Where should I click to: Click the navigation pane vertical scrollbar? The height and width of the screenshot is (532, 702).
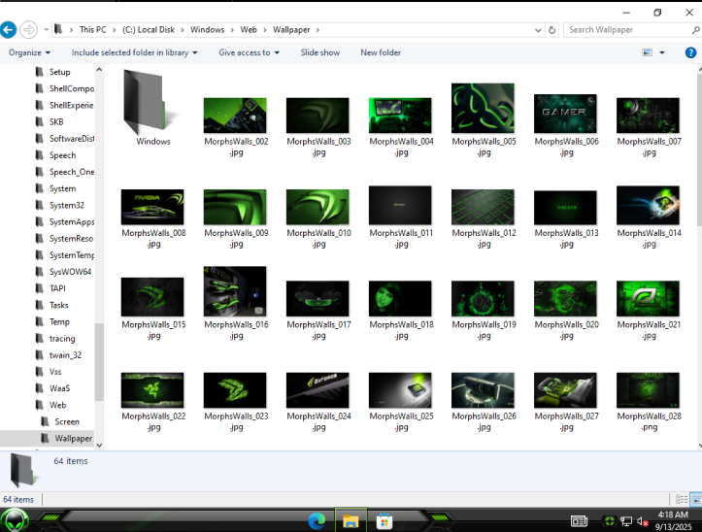pyautogui.click(x=99, y=257)
